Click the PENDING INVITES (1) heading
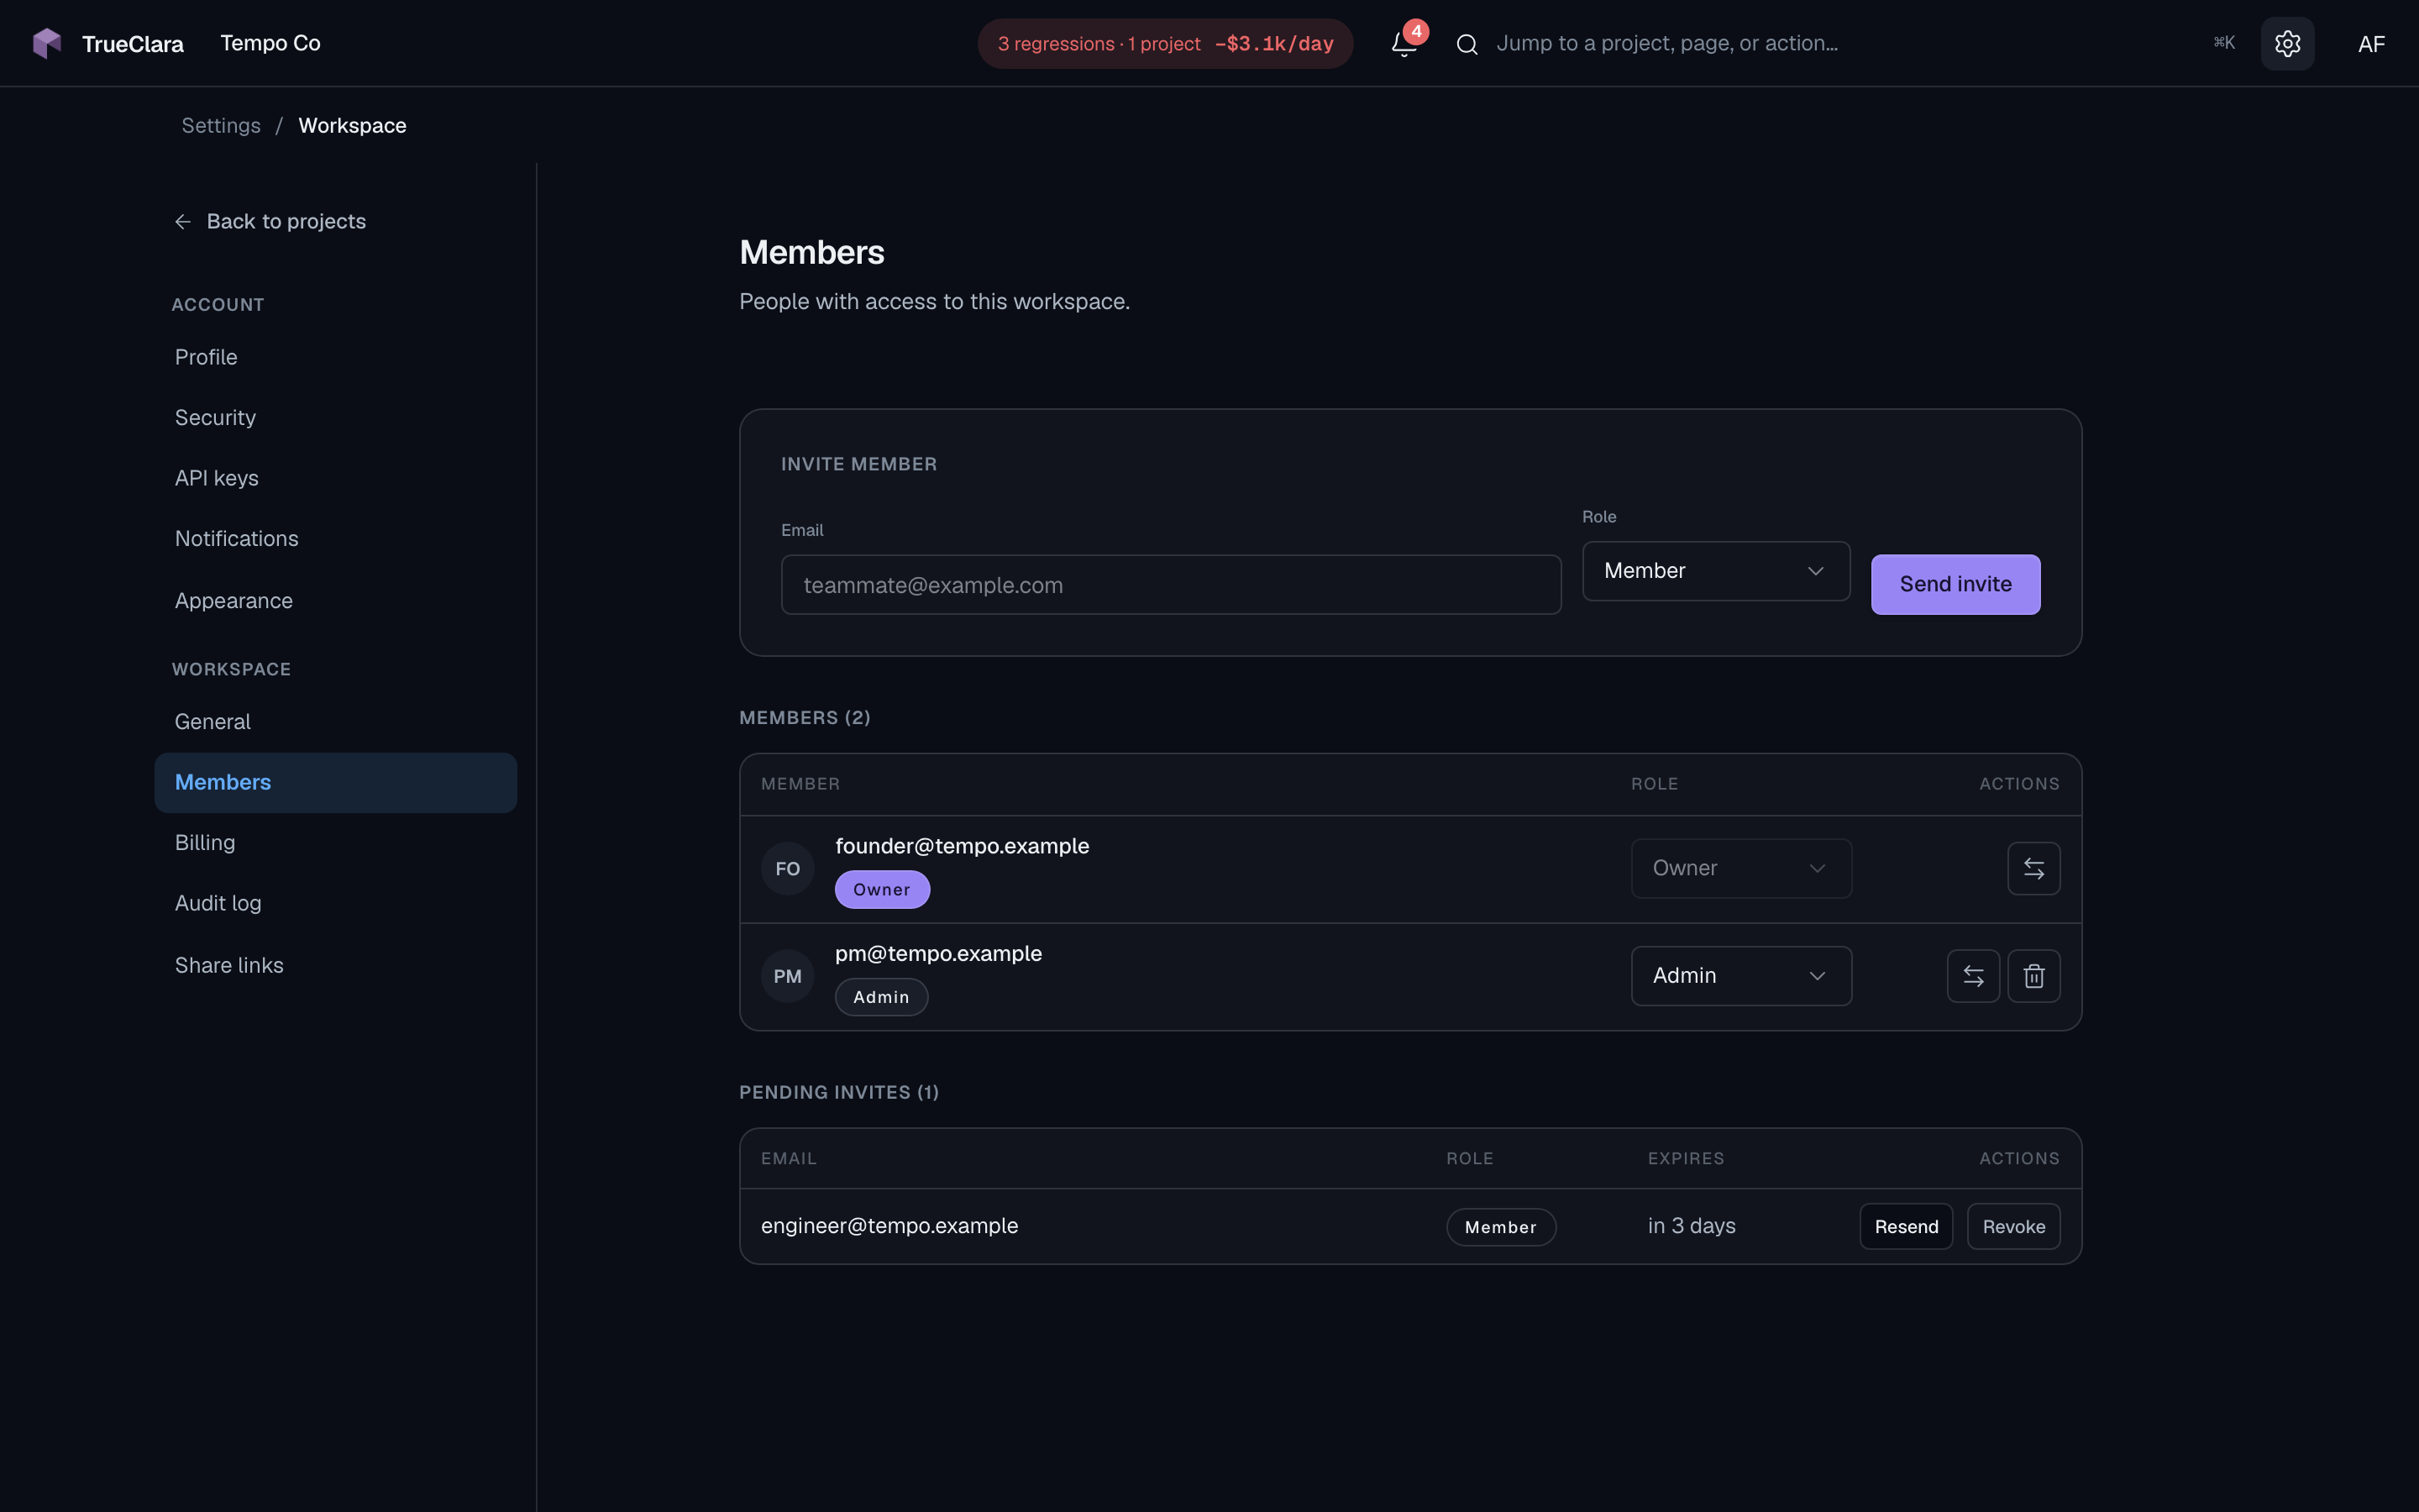The height and width of the screenshot is (1512, 2419). pos(838,1093)
